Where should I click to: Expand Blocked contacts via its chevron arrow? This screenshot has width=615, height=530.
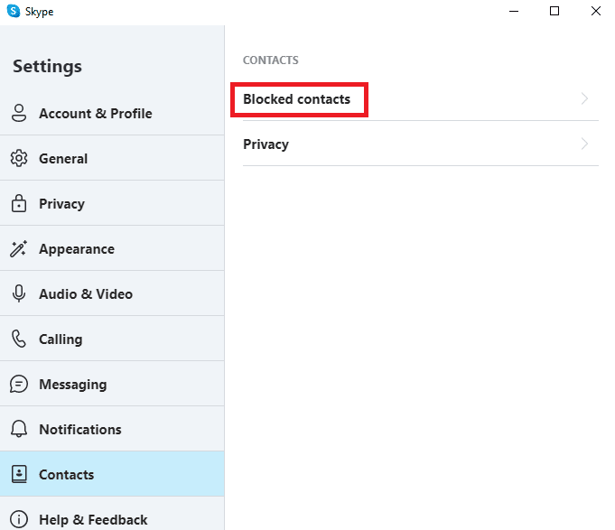584,98
